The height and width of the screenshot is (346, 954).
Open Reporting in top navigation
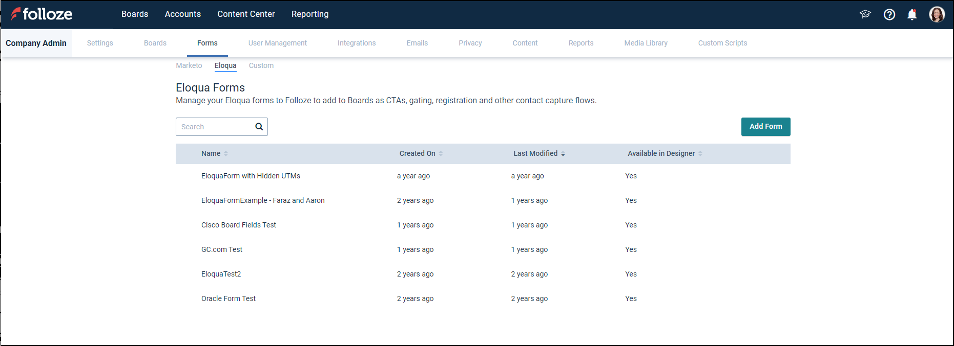pos(310,14)
